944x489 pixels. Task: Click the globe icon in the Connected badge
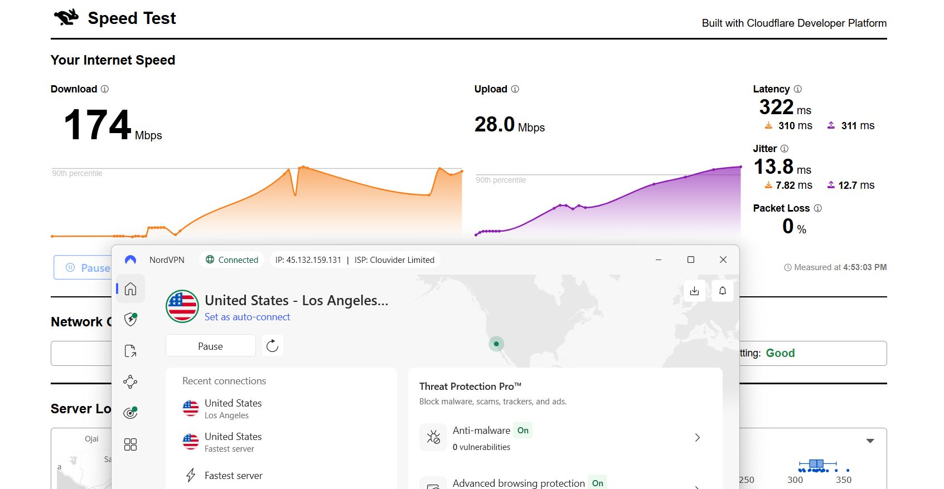point(210,260)
